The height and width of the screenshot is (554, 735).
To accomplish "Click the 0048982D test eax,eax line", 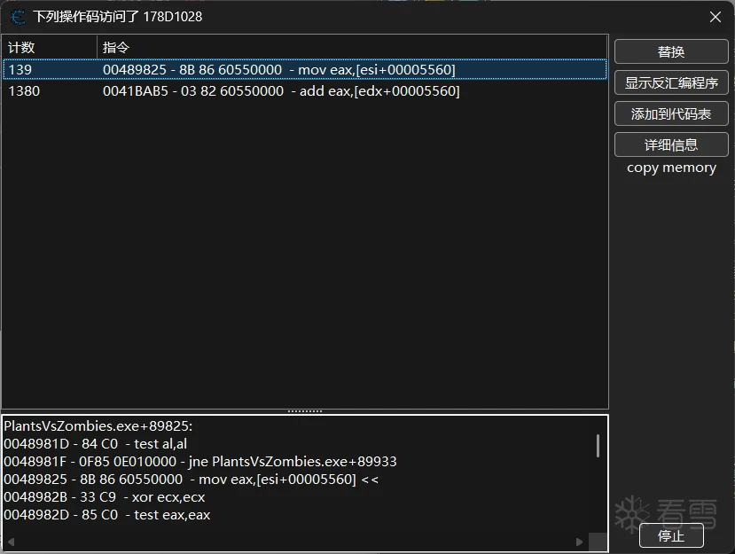I will (107, 515).
